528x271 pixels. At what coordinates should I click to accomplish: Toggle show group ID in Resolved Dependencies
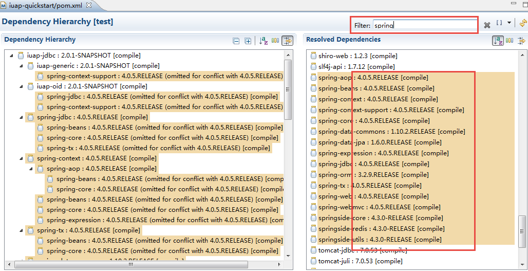coord(510,40)
